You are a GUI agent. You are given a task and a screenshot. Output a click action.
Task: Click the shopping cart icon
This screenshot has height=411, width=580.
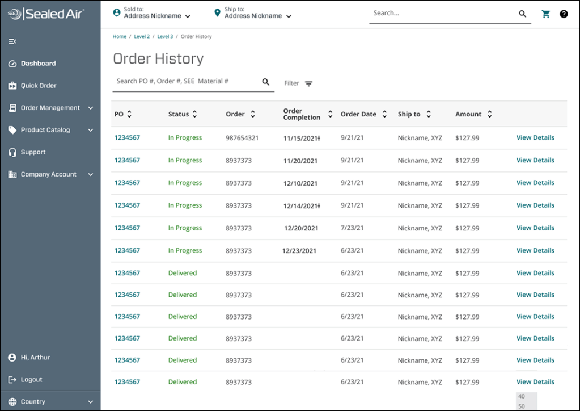pos(546,14)
